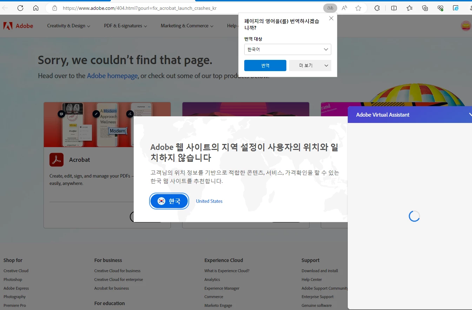View site information lock icon

pos(54,8)
